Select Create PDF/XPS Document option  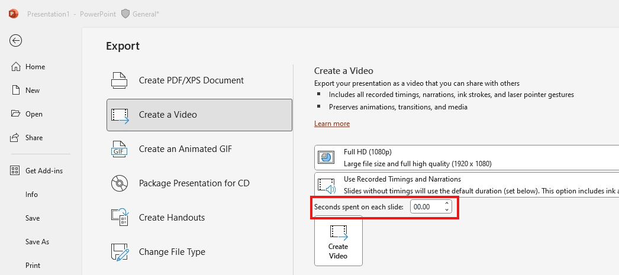point(199,80)
